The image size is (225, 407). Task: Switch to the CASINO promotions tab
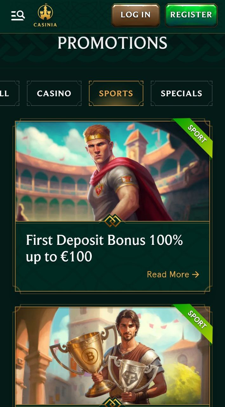click(54, 93)
